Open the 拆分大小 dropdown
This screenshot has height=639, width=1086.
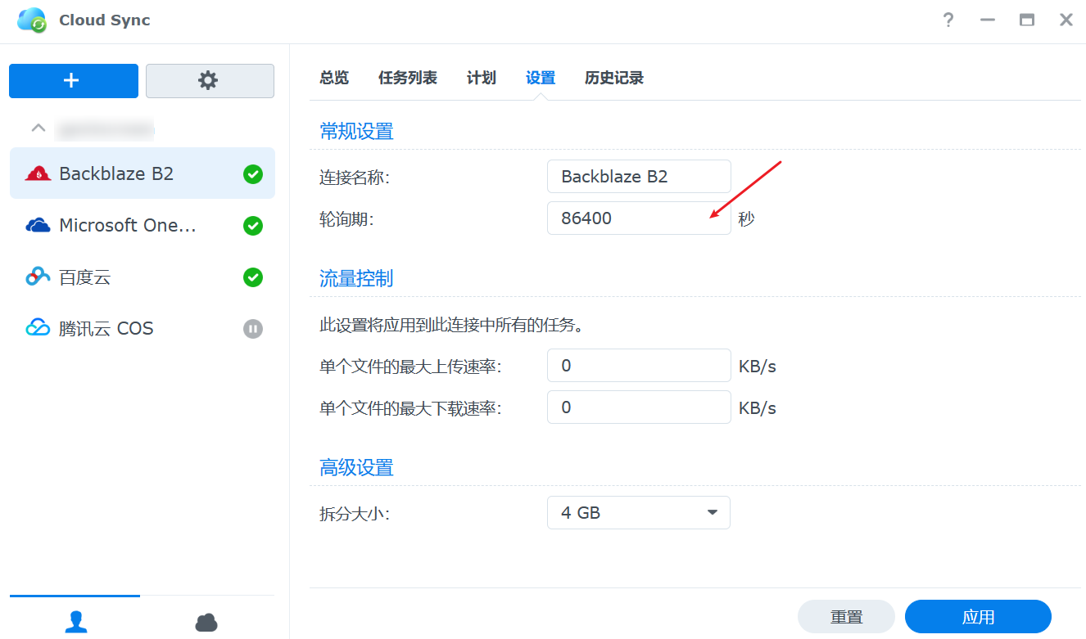(638, 513)
